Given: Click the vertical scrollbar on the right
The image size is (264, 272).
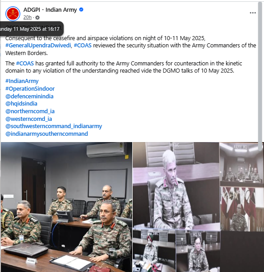Looking at the screenshot, I should 260,76.
